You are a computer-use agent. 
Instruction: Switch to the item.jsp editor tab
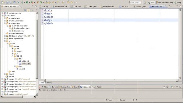(x=45, y=7)
